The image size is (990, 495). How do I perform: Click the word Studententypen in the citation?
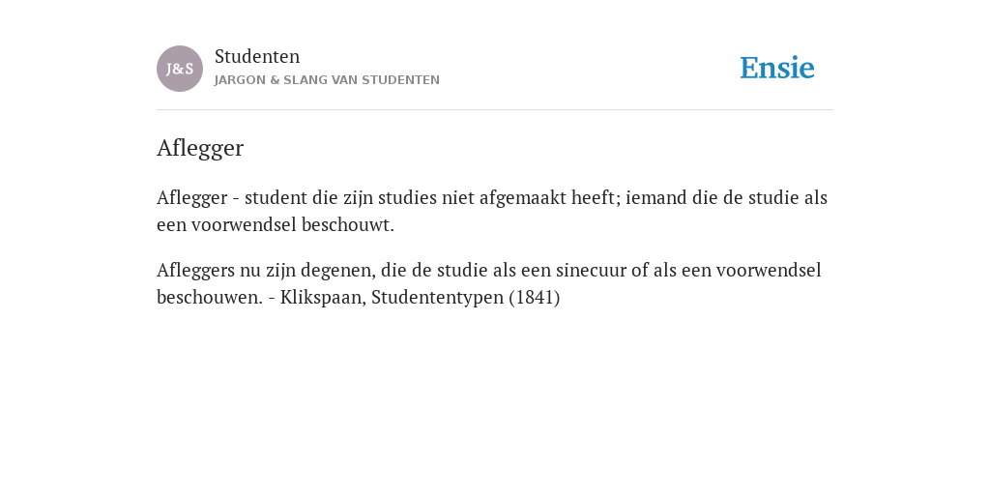point(438,298)
